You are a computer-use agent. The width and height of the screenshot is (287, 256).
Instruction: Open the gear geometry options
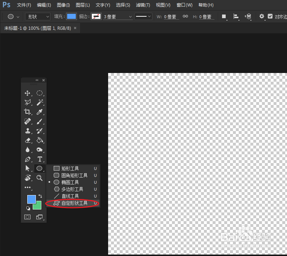262,16
